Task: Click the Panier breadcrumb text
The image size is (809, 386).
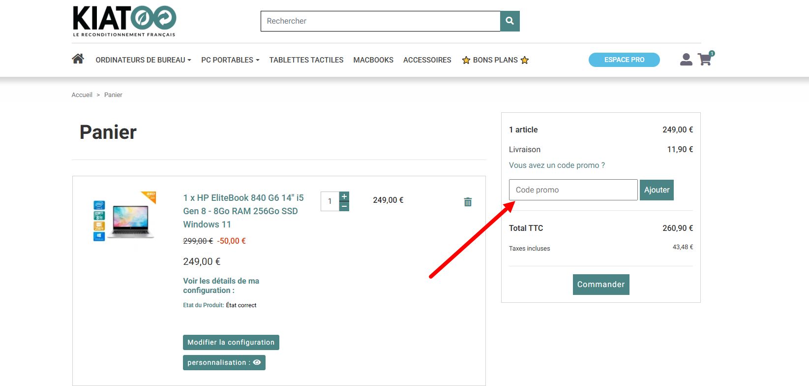Action: 113,95
